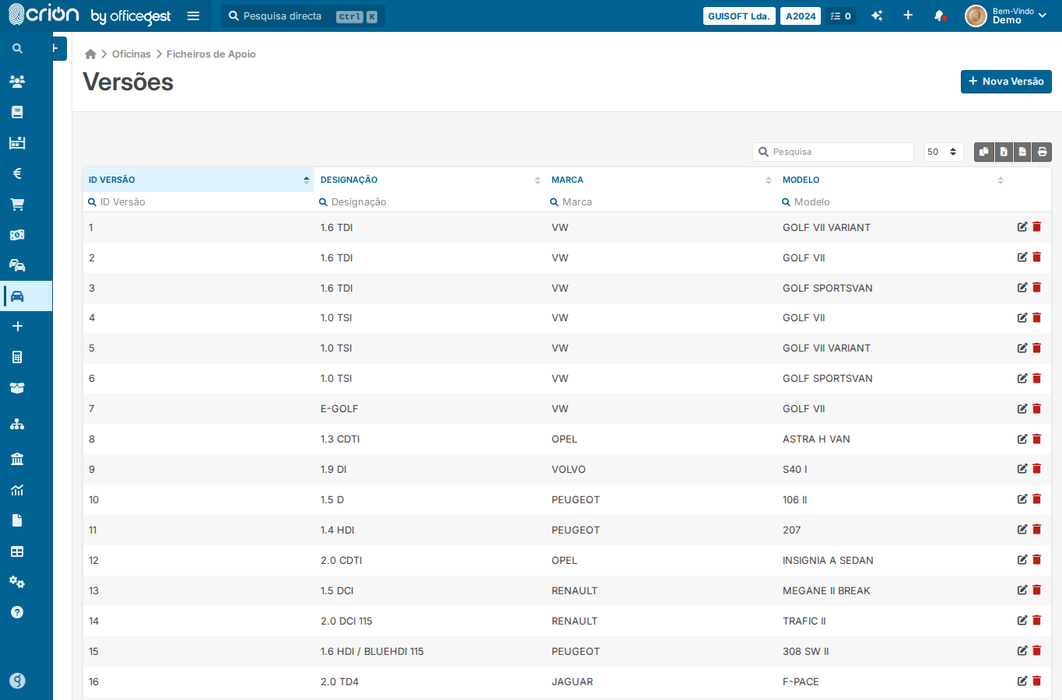The height and width of the screenshot is (700, 1062).
Task: Toggle the hamburger menu
Action: coord(194,16)
